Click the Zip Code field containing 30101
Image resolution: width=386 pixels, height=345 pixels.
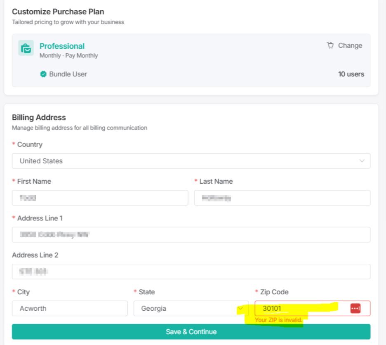[301, 308]
